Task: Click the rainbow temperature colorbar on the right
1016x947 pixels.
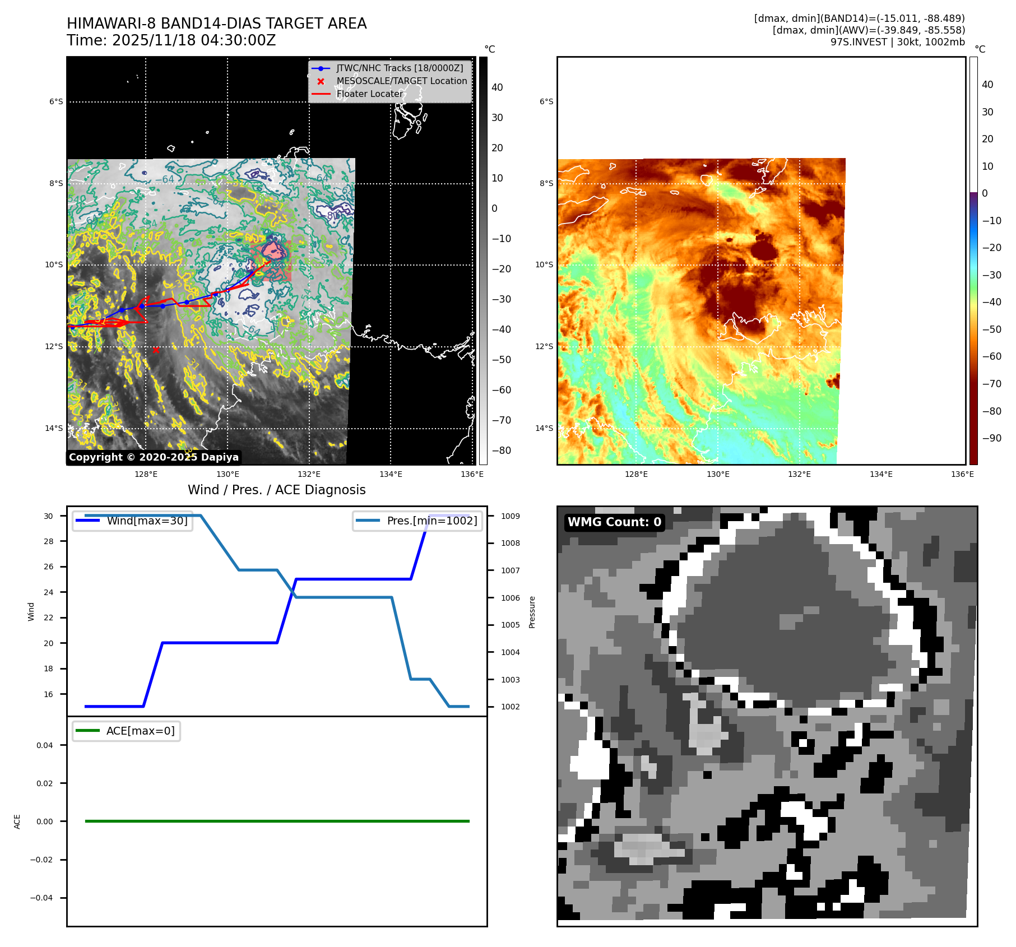Action: click(973, 261)
